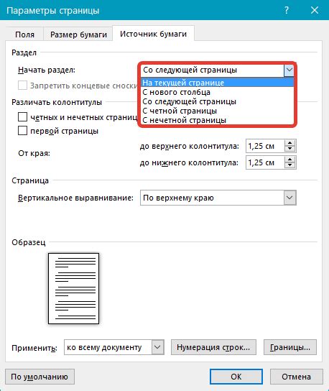Decrease до нижнего колонтитула spinner down
This screenshot has width=329, height=391.
[290, 165]
